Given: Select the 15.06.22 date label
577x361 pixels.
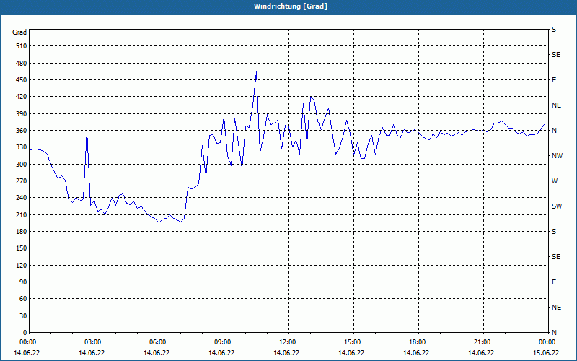Looking at the screenshot, I should [x=546, y=353].
